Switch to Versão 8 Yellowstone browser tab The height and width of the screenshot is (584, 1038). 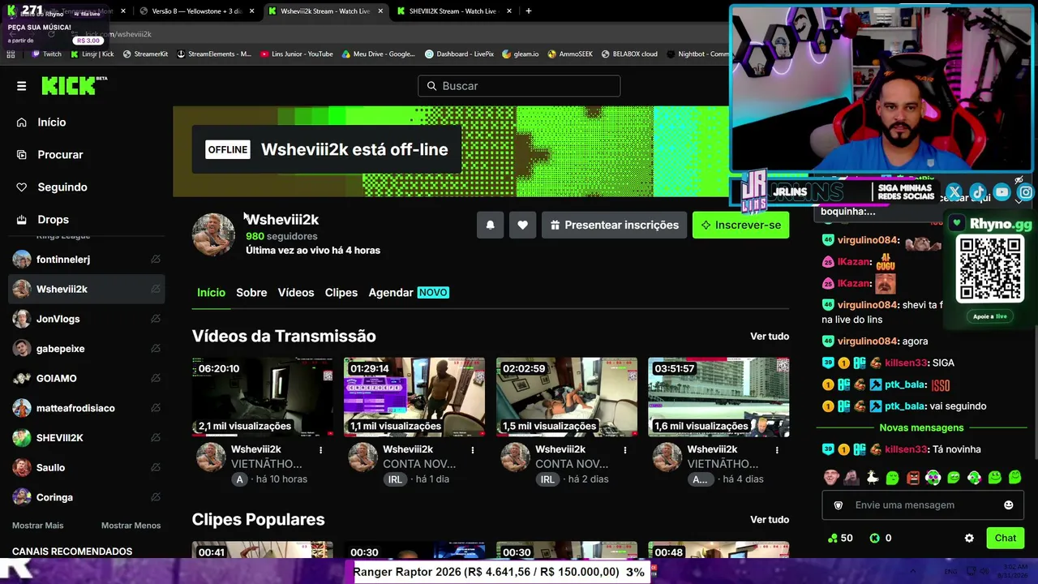[x=195, y=11]
